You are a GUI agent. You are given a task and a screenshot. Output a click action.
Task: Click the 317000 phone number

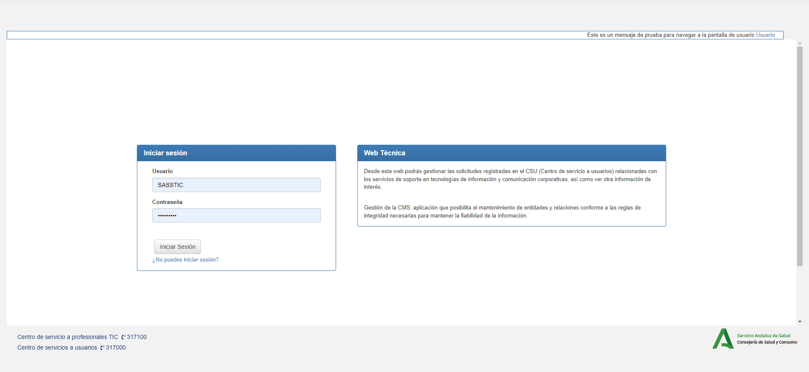(x=116, y=348)
